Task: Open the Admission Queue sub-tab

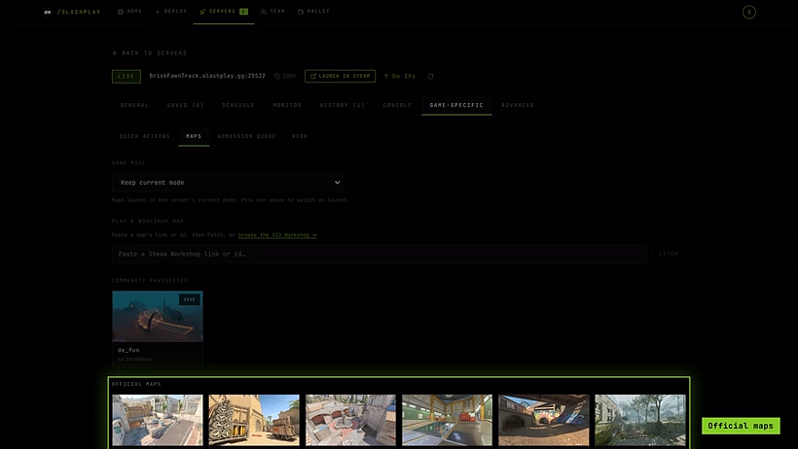Action: [x=247, y=136]
